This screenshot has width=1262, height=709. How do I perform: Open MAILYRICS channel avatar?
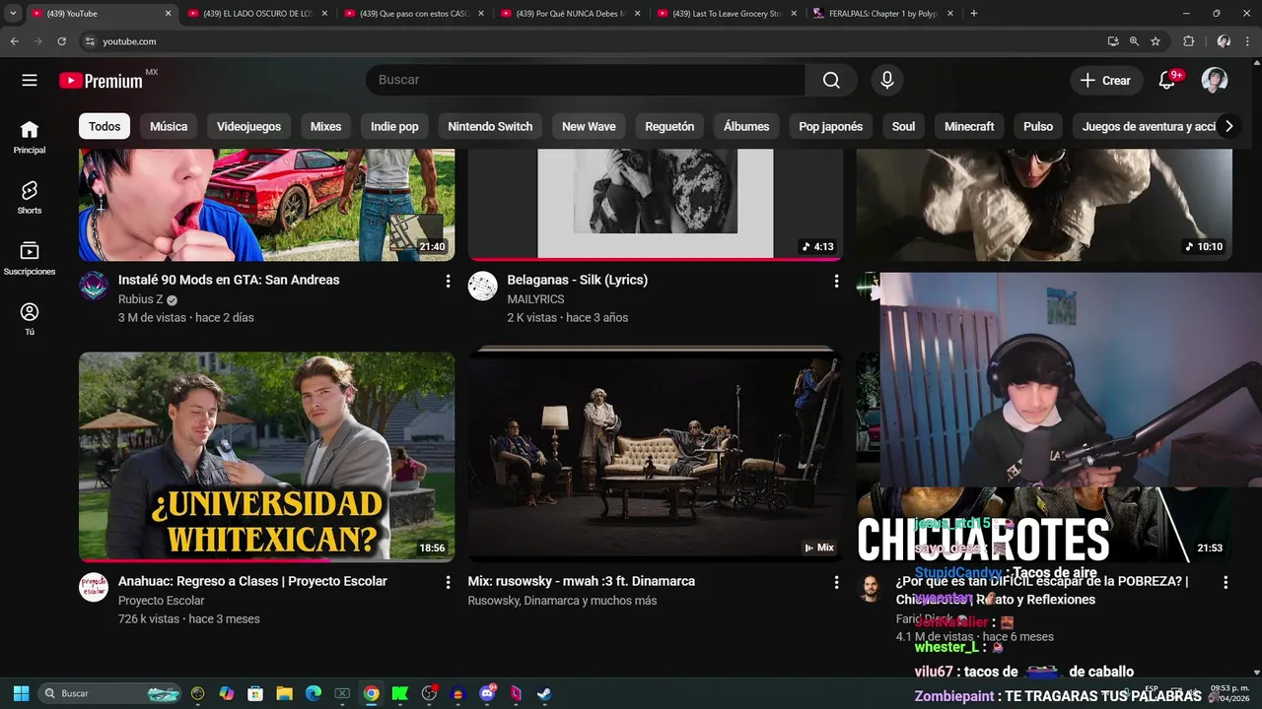483,287
